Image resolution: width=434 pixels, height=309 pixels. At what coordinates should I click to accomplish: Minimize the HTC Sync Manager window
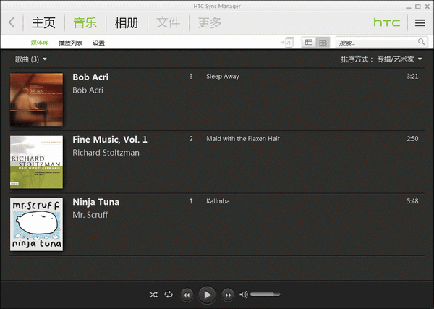click(x=409, y=7)
